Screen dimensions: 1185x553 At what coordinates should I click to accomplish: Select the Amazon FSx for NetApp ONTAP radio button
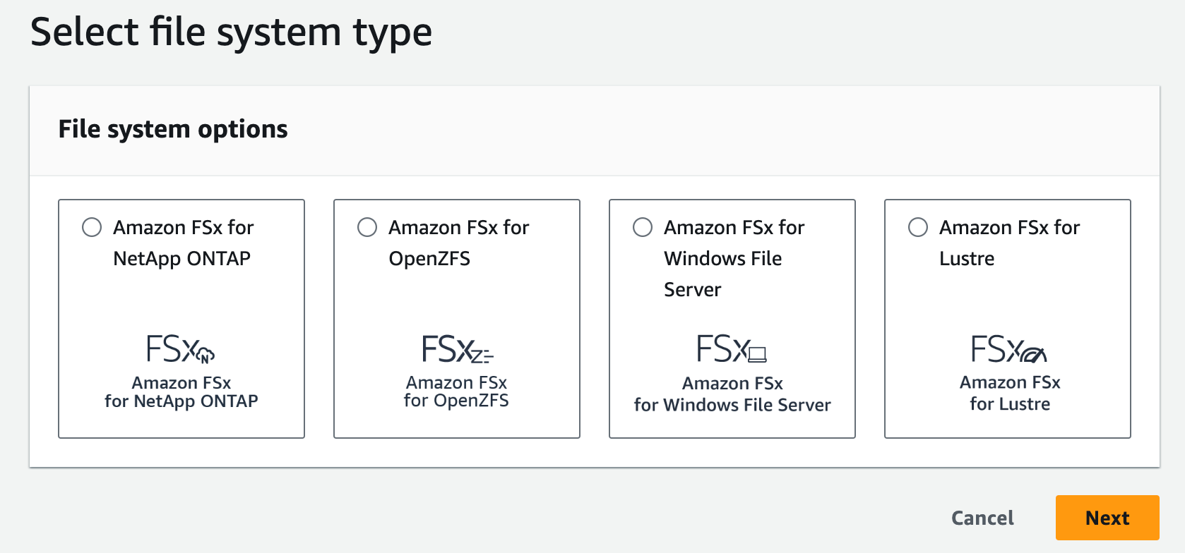tap(92, 227)
